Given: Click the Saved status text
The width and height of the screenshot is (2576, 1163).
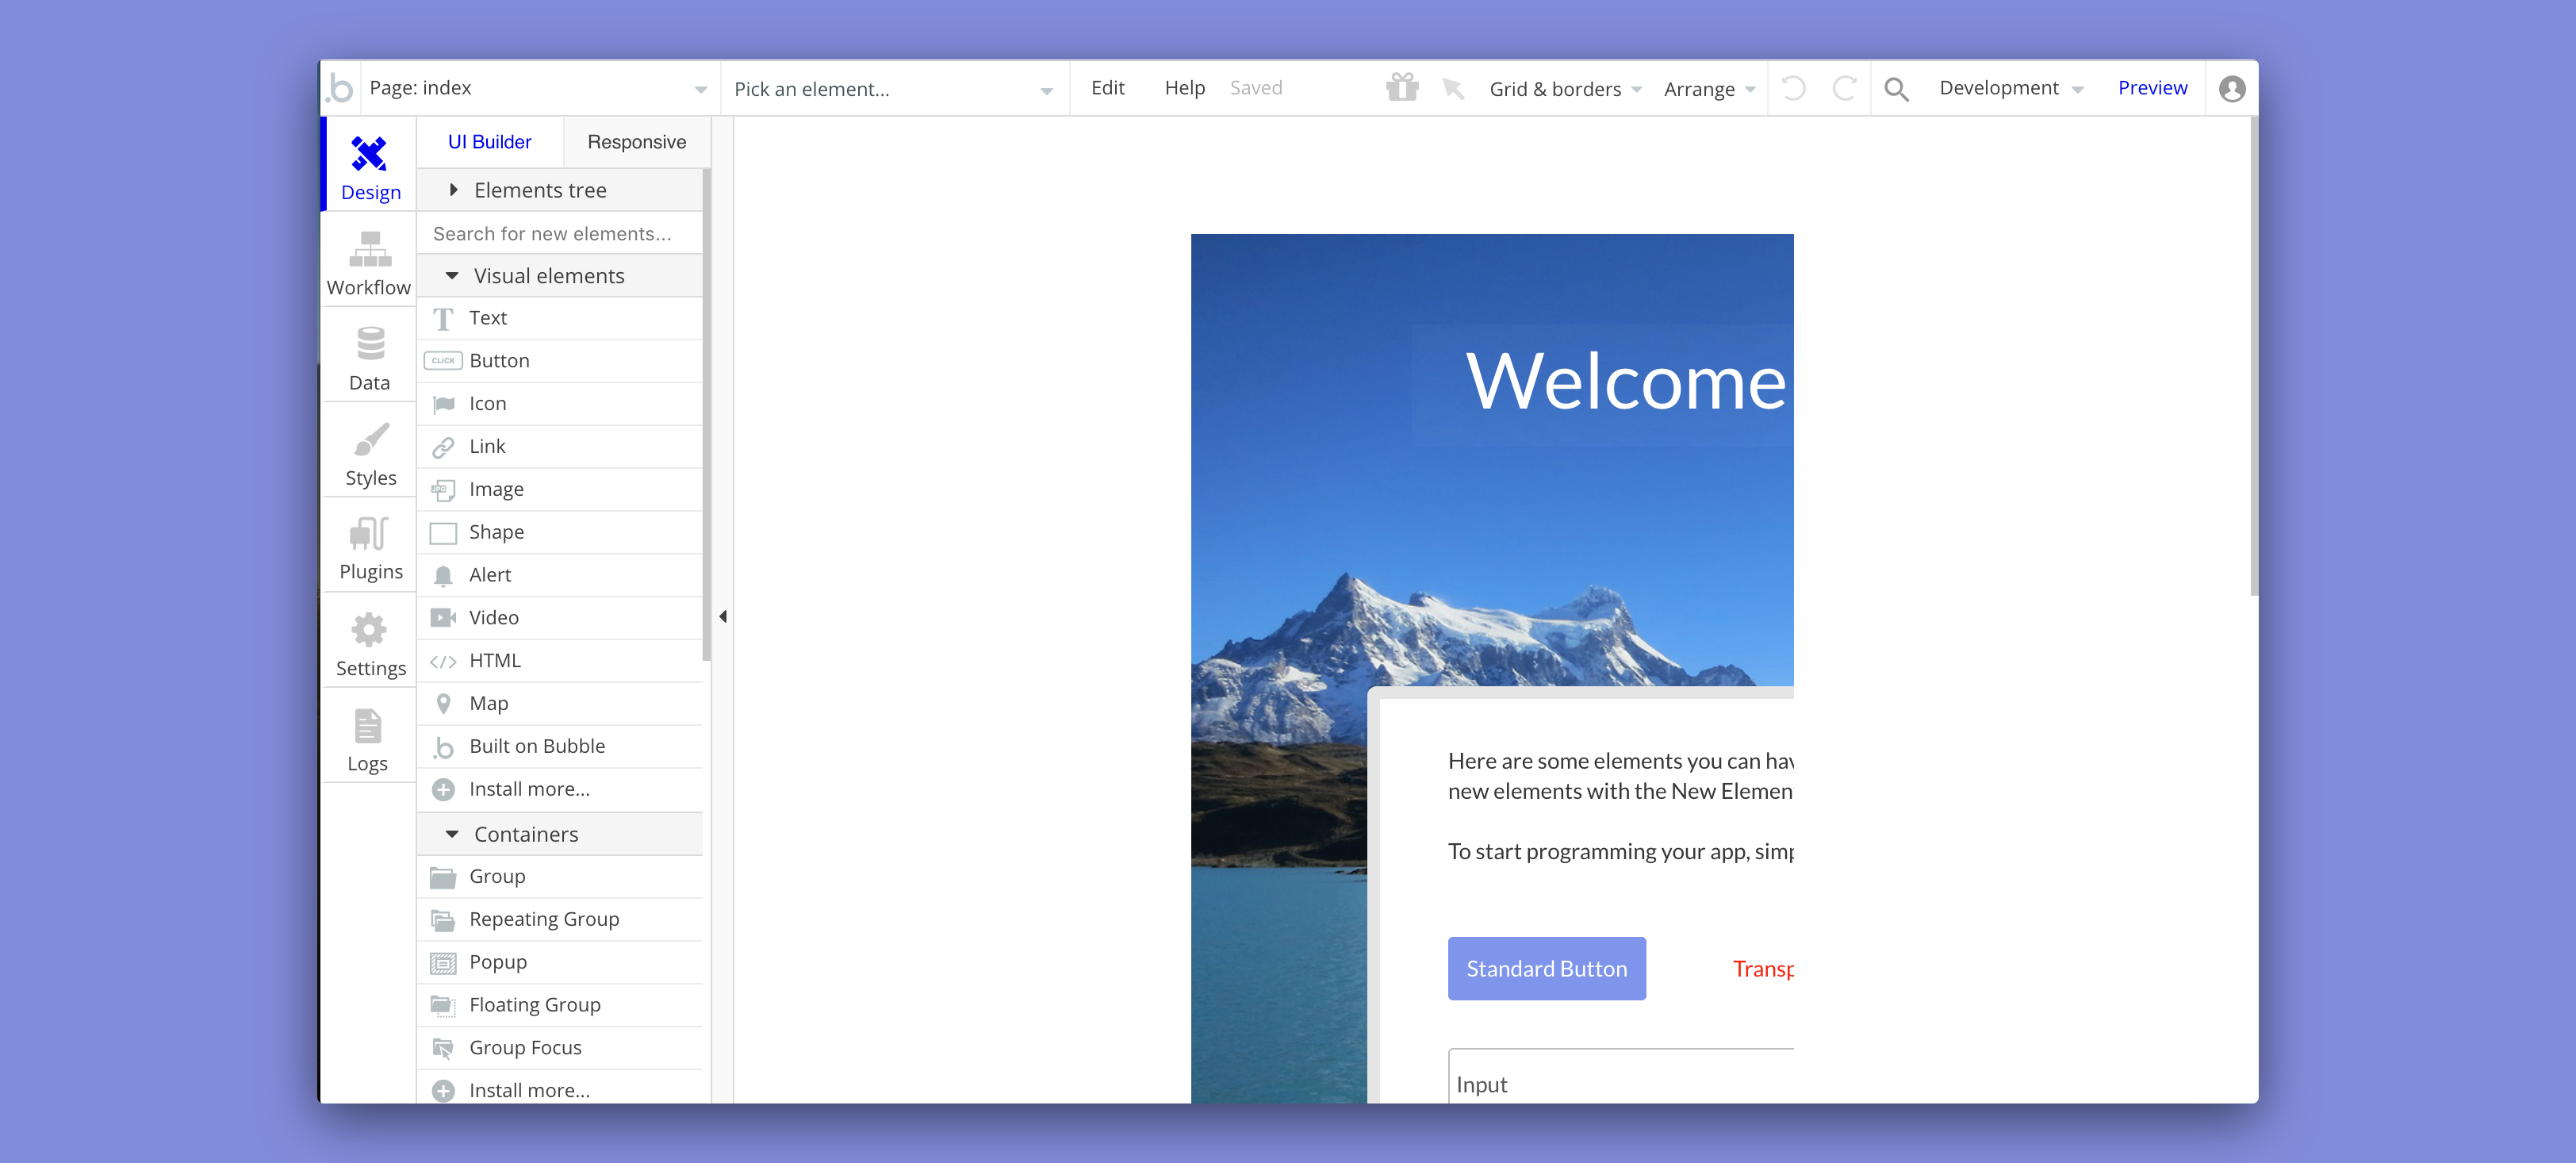Looking at the screenshot, I should (x=1256, y=88).
